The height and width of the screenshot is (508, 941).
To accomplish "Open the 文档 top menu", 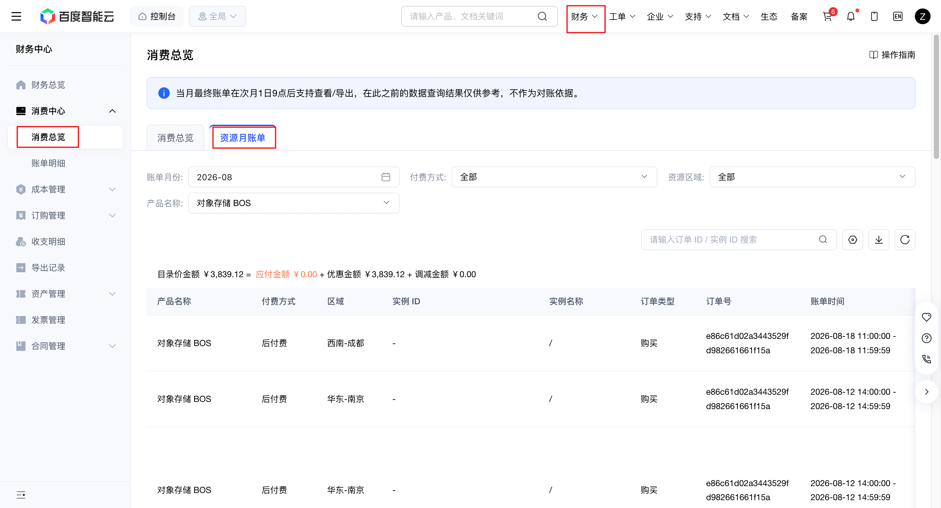I will coord(736,16).
